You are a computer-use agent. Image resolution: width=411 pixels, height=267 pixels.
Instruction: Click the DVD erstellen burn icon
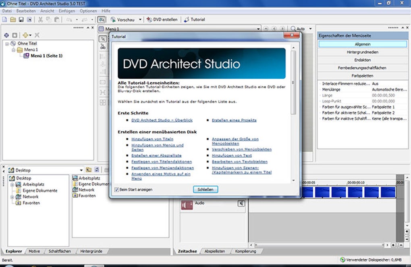pos(149,20)
